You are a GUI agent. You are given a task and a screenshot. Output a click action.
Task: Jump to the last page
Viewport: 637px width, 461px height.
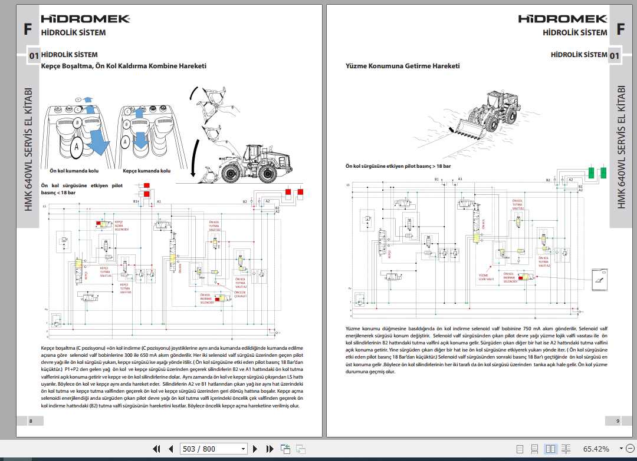click(270, 448)
